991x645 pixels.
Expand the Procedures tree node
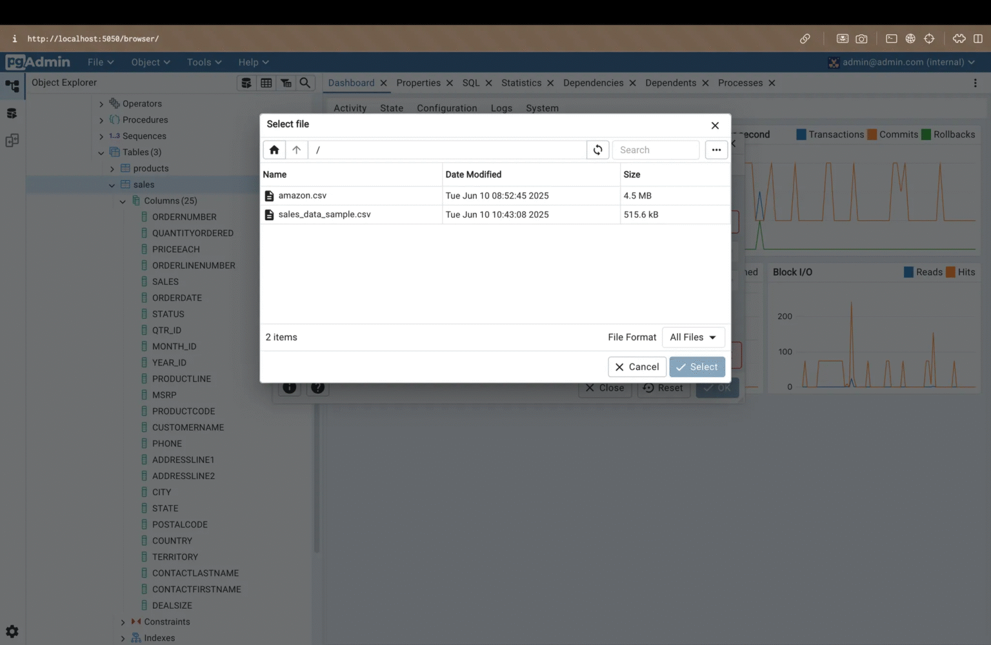click(101, 119)
